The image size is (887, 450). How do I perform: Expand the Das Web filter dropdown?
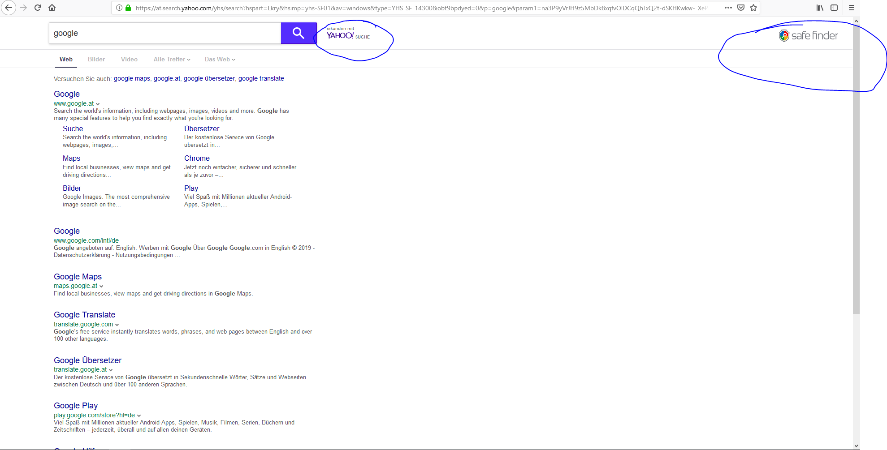(220, 59)
